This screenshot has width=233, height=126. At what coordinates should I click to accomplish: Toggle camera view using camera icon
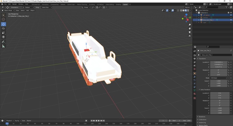tap(190, 32)
